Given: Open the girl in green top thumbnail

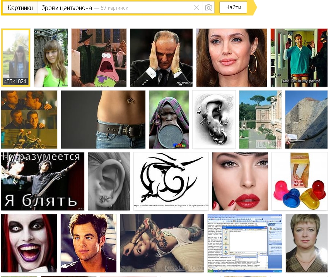Looking at the screenshot, I should 51,58.
